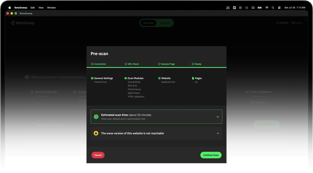Click the Connection step checkmark icon
Viewport: 313px width, 173px height.
(x=92, y=64)
